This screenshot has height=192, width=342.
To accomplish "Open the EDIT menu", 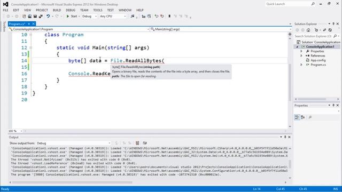I will pyautogui.click(x=16, y=10).
